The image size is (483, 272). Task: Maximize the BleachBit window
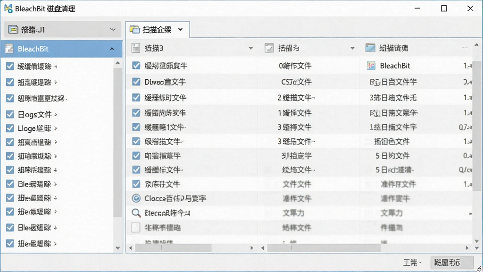(x=444, y=8)
